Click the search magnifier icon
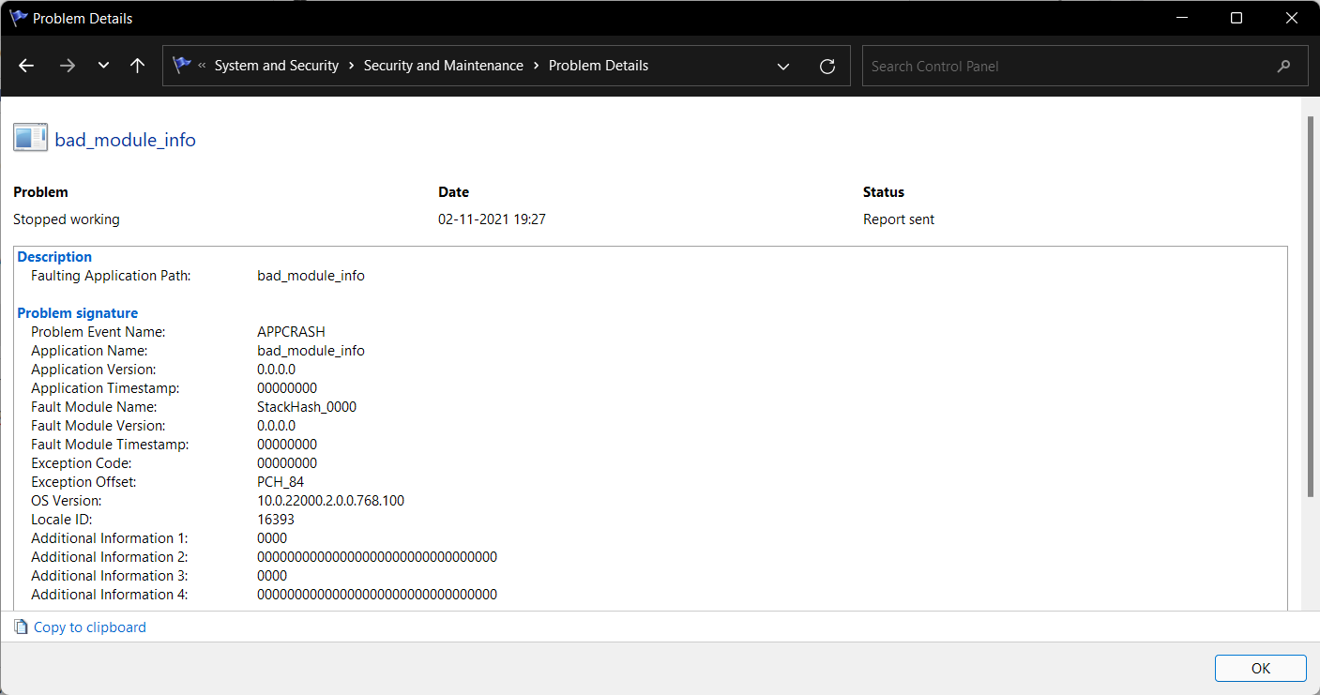 1283,67
